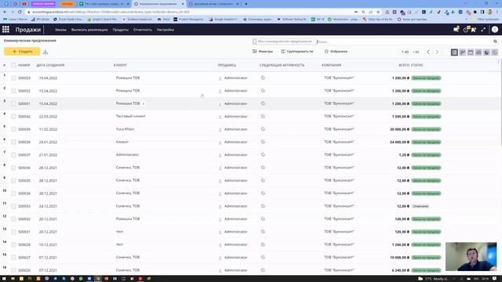Sort by the Клиент column header
The image size is (502, 282).
(120, 65)
